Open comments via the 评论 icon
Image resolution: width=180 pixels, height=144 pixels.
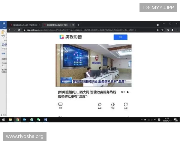point(60,106)
